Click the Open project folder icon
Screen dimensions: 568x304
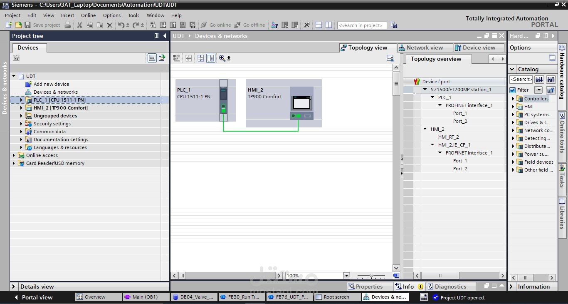[x=18, y=25]
